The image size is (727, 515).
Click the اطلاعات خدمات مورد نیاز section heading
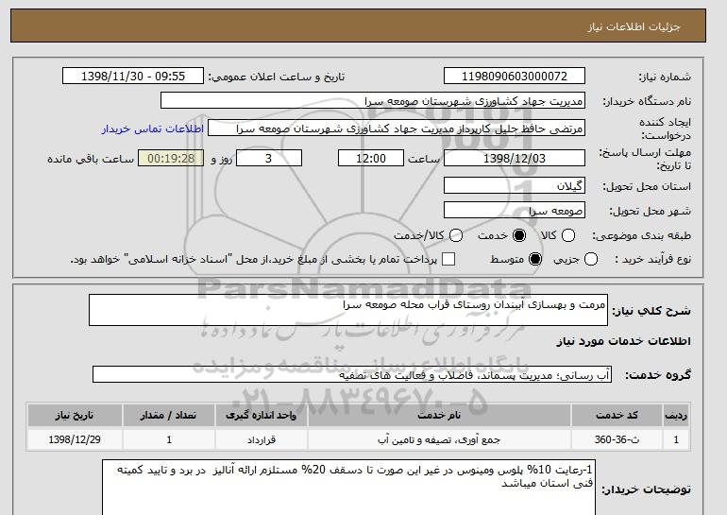click(623, 341)
